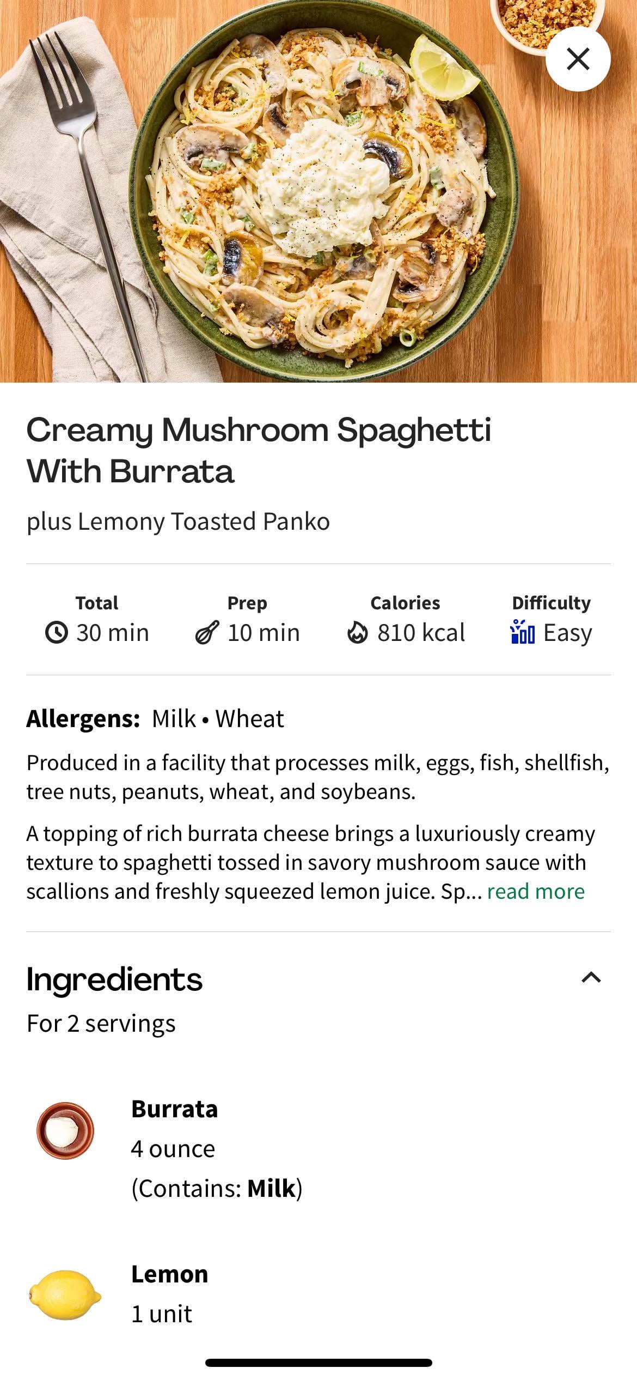Click the Allergens label
Viewport: 637px width, 1380px height.
[x=83, y=719]
